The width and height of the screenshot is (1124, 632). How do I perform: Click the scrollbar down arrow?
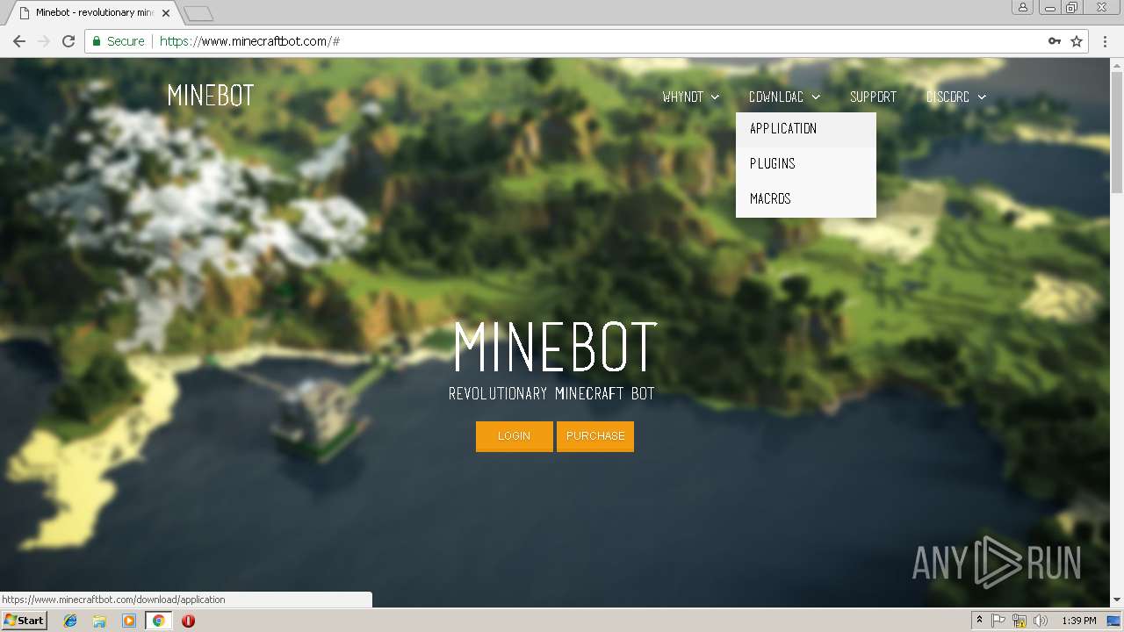pos(1117,600)
